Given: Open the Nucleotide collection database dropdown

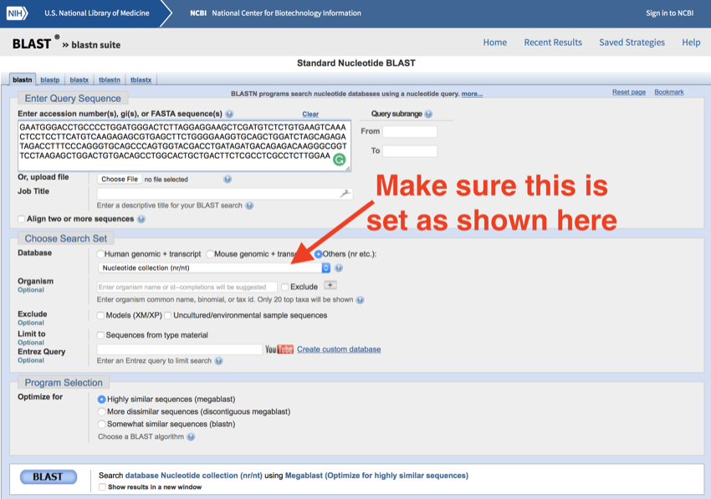Looking at the screenshot, I should pyautogui.click(x=214, y=268).
